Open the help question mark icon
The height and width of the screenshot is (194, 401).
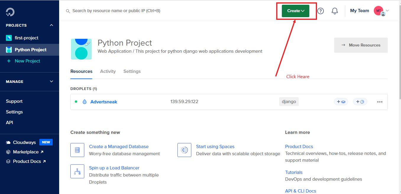(x=321, y=11)
